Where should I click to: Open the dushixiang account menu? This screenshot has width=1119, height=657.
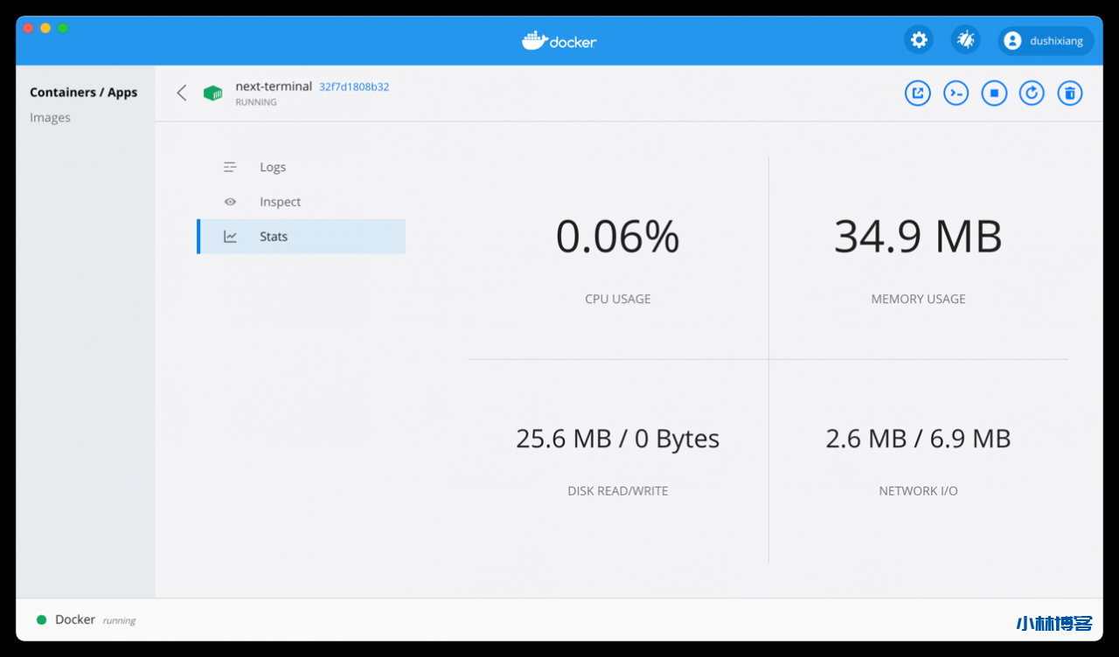coord(1046,41)
